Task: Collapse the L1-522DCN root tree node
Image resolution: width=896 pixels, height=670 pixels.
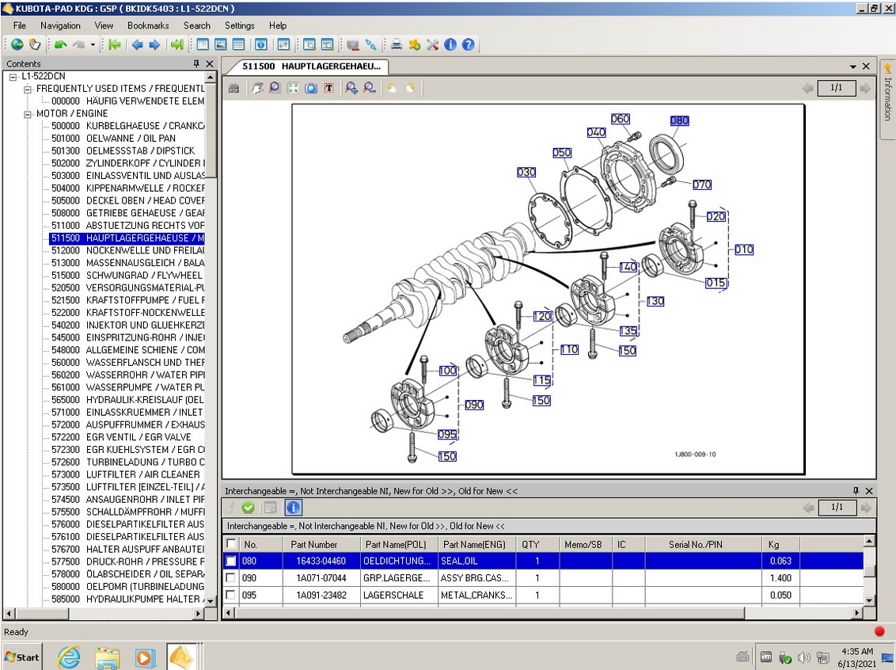Action: [x=13, y=77]
